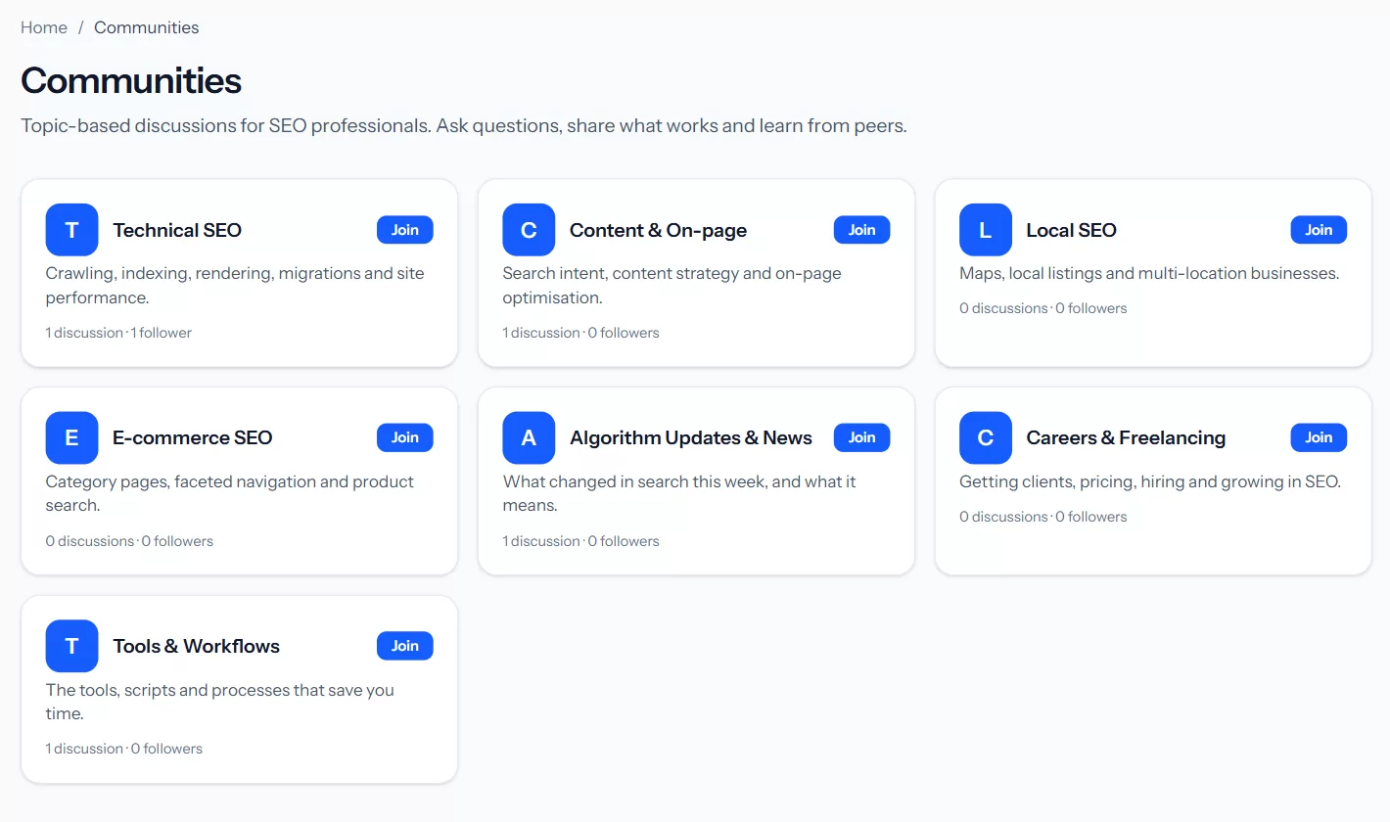Click the E-commerce SEO 'E' avatar icon
The height and width of the screenshot is (822, 1390).
coord(71,437)
